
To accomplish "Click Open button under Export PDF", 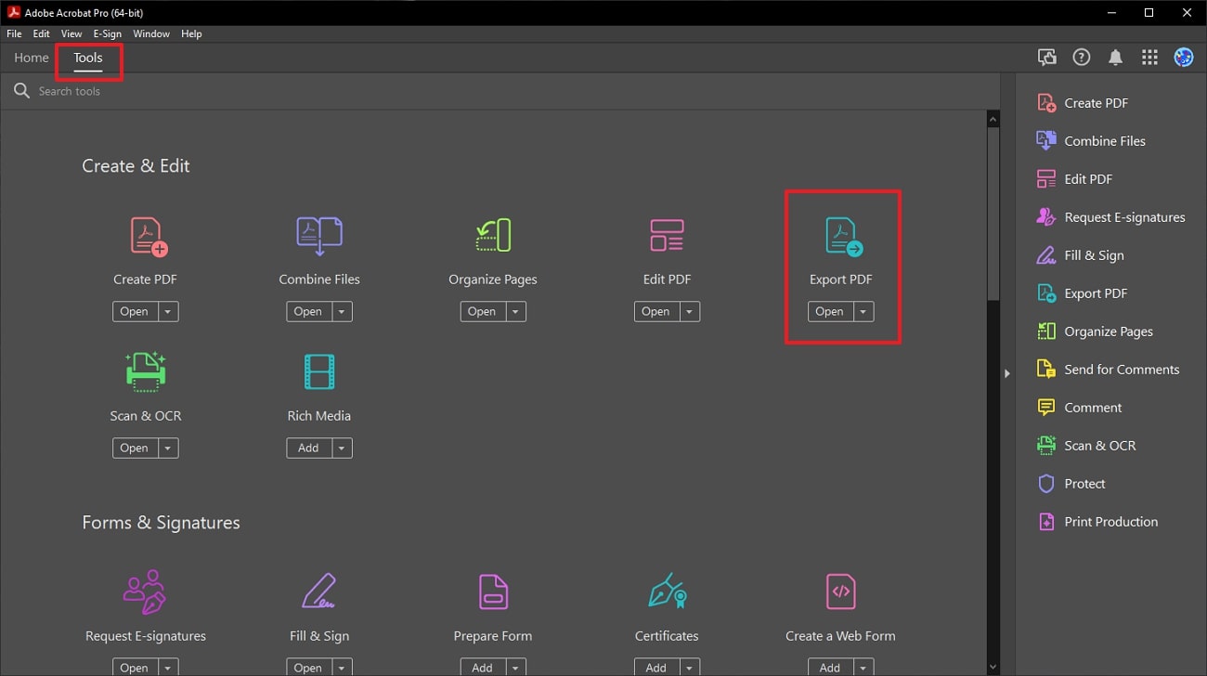I will click(x=830, y=312).
